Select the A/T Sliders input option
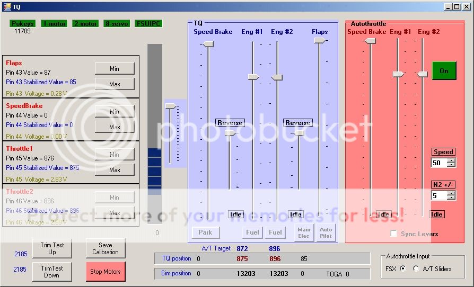The width and height of the screenshot is (474, 287). 416,268
